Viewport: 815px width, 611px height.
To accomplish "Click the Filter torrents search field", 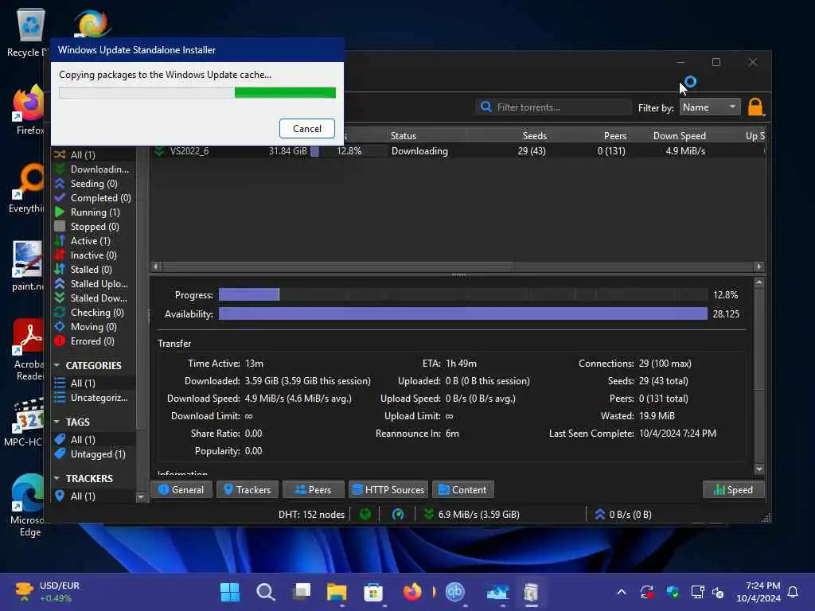I will (553, 107).
